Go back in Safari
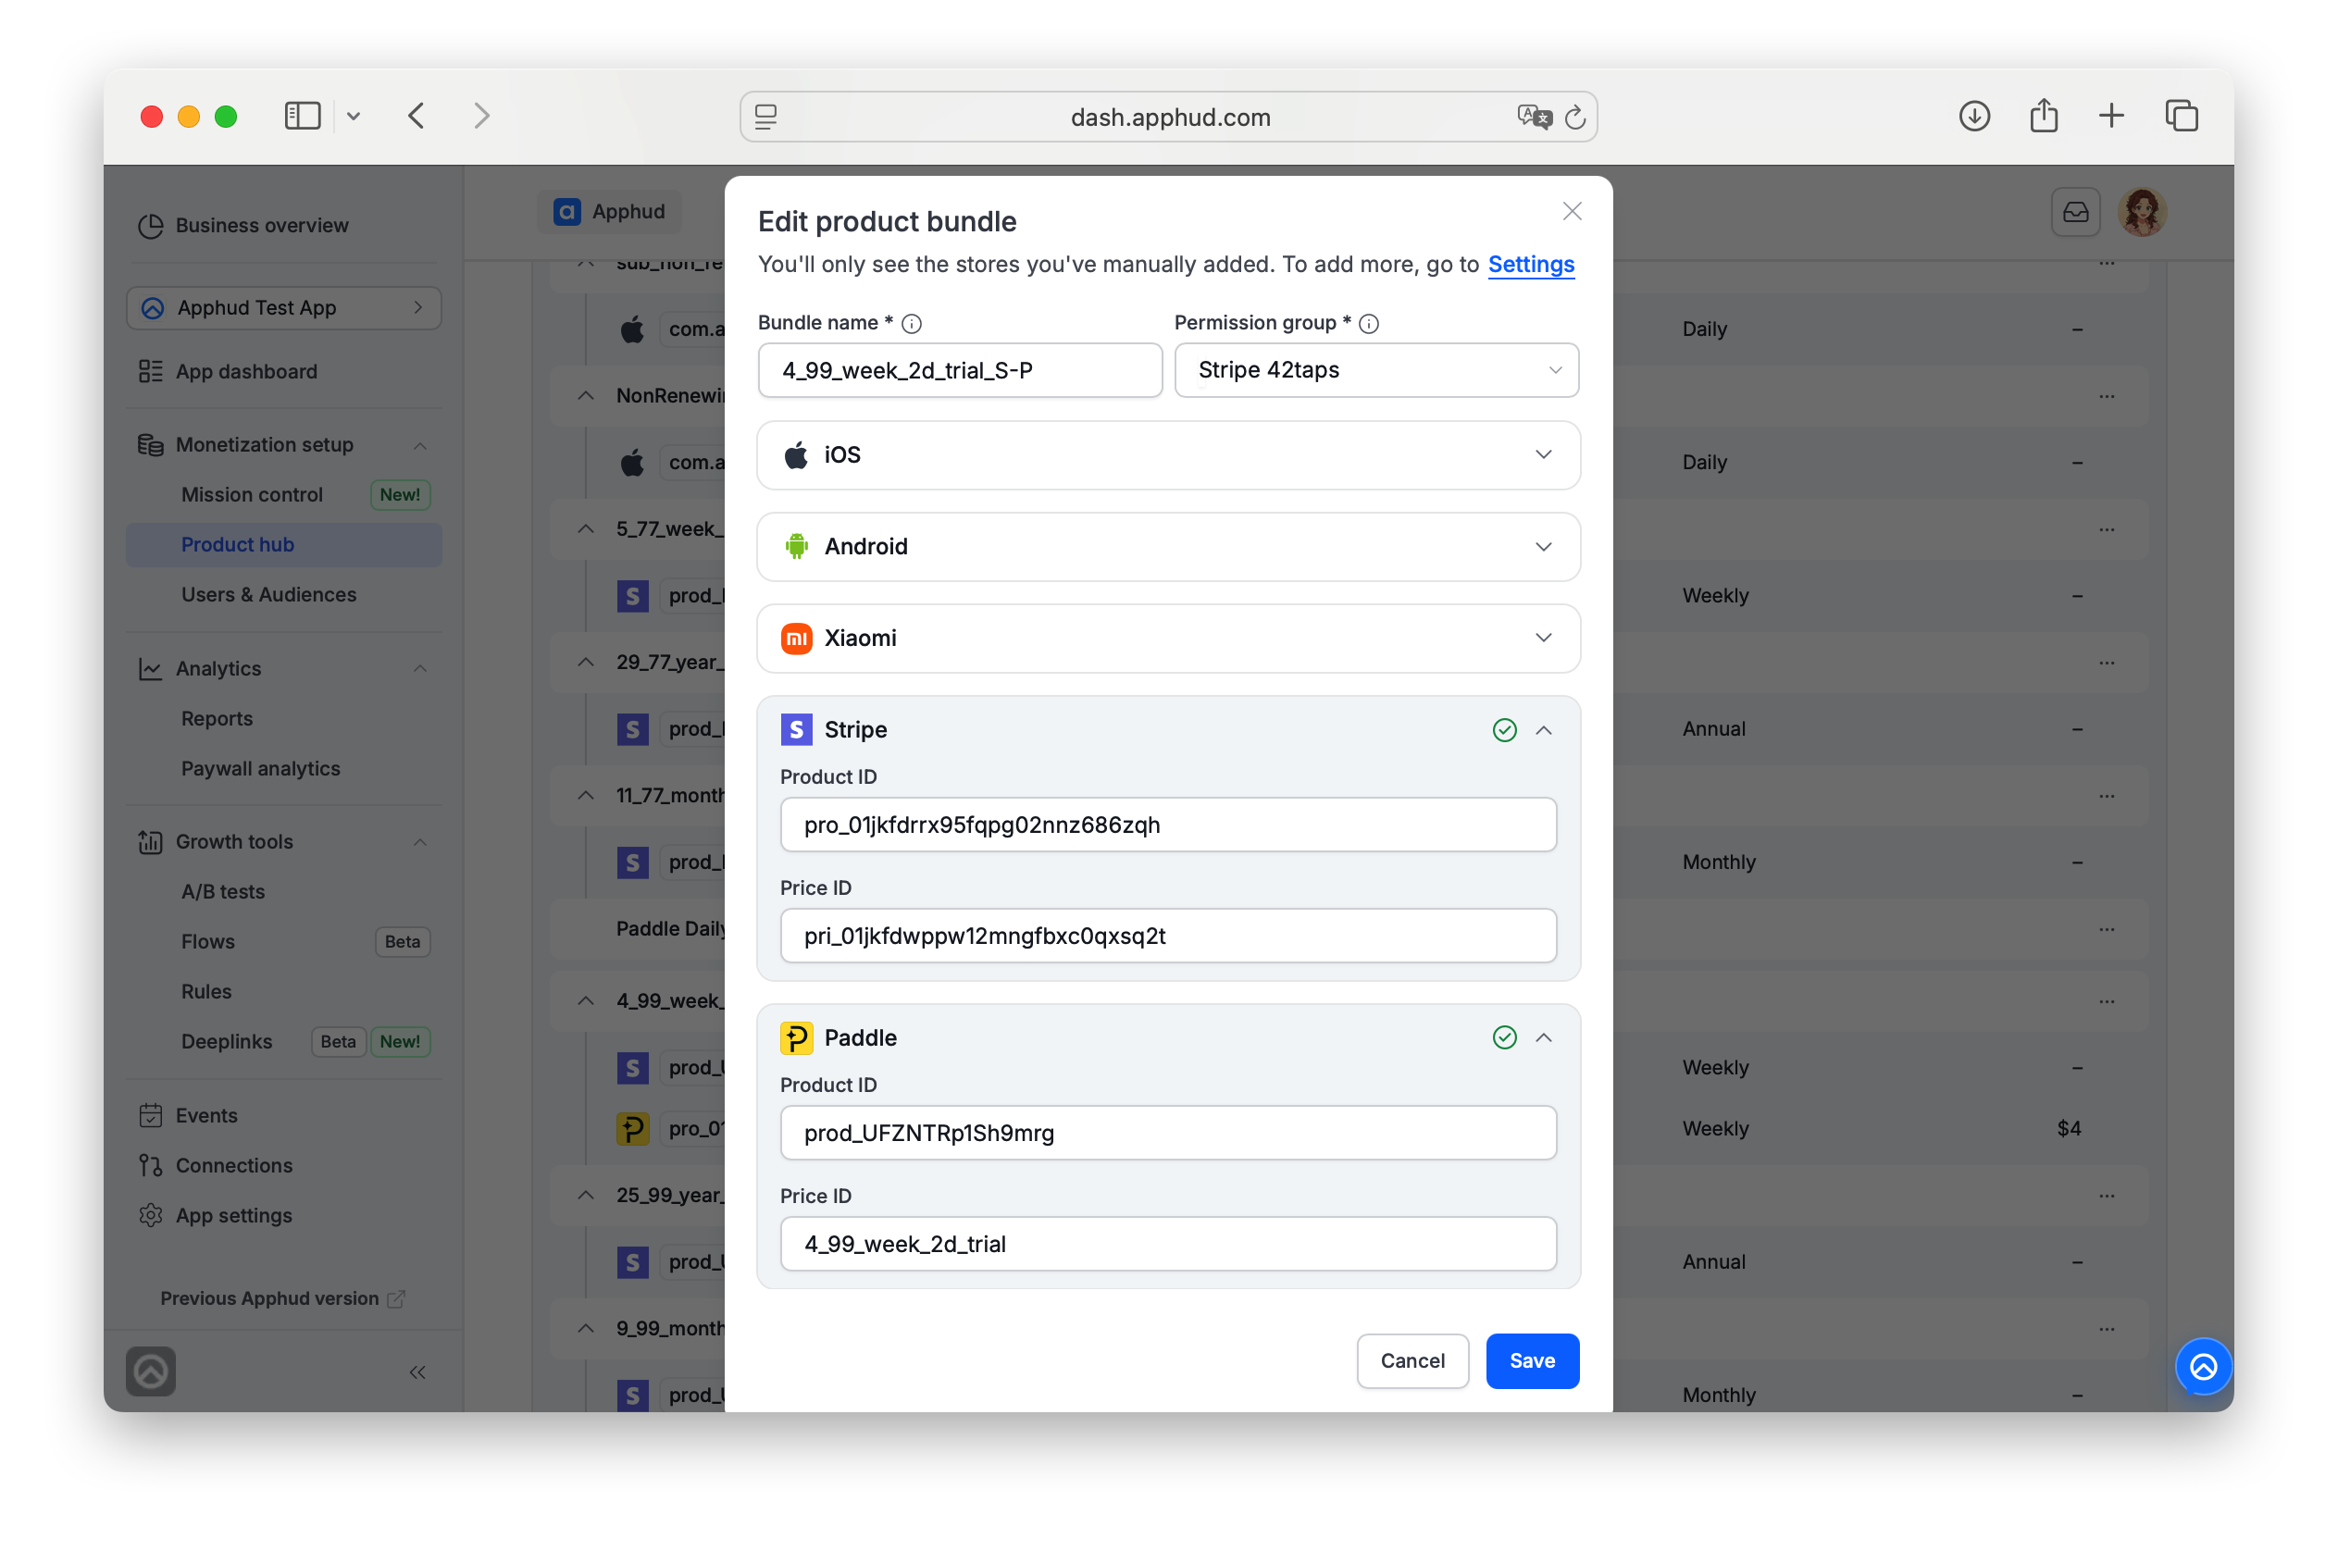This screenshot has width=2338, height=1551. pyautogui.click(x=416, y=116)
